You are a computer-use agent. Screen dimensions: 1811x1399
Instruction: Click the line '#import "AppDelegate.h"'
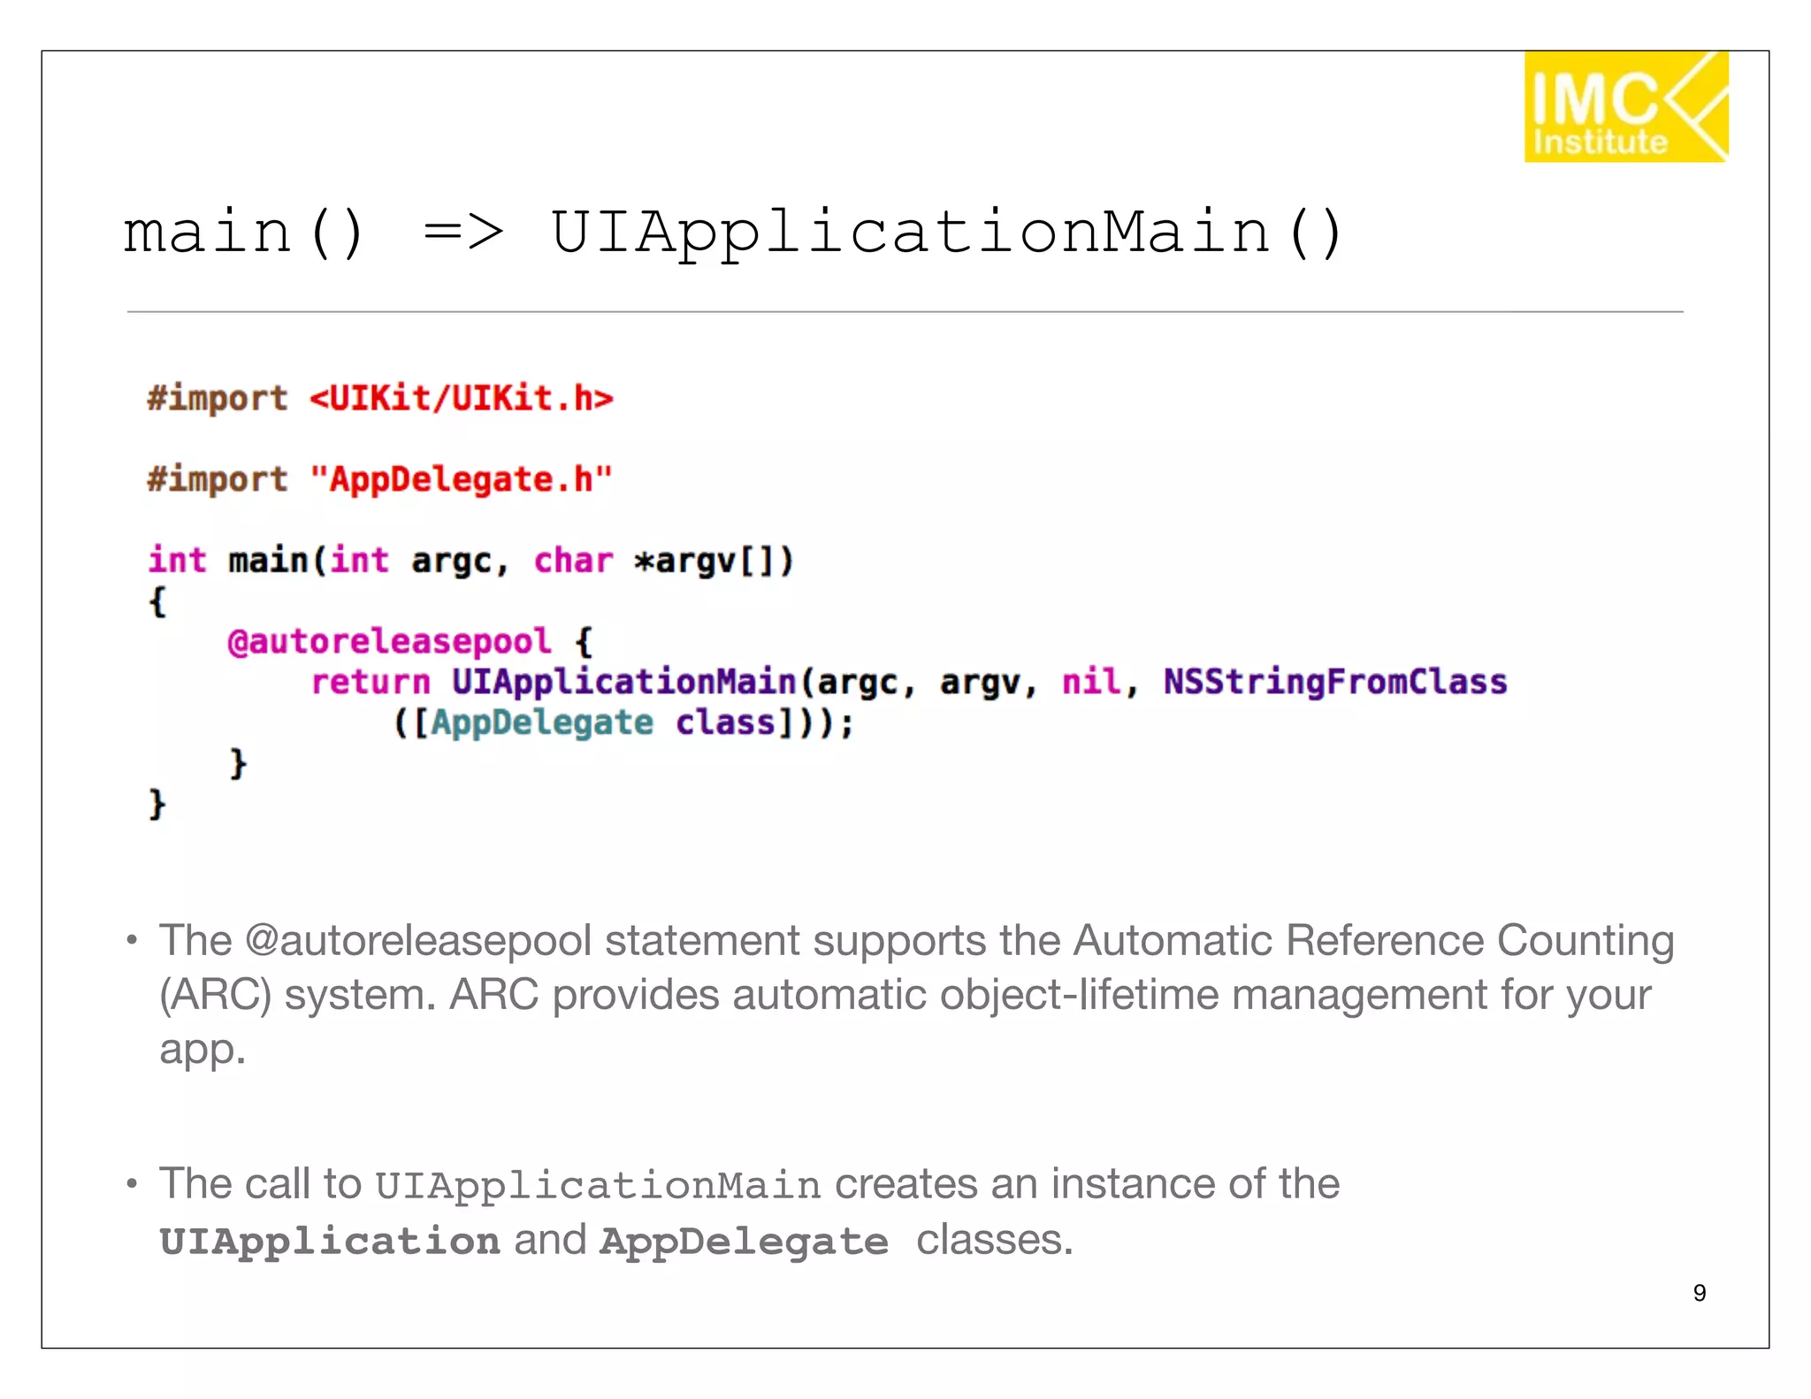point(380,479)
